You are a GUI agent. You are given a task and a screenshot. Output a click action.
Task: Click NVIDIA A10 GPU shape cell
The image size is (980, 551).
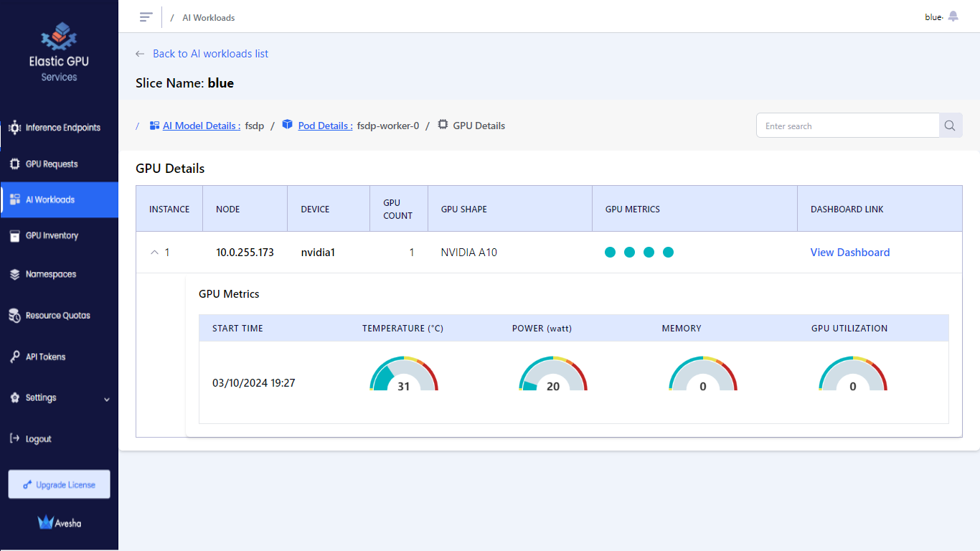pyautogui.click(x=469, y=253)
